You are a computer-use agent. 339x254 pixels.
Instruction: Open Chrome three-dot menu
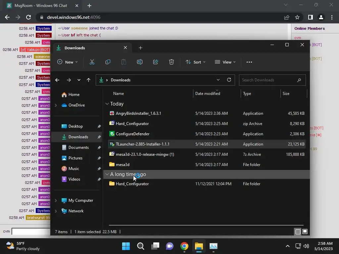(x=332, y=17)
